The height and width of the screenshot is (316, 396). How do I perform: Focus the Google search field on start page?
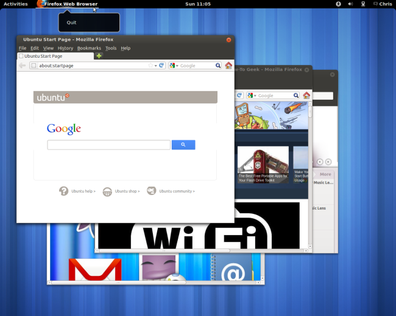tap(108, 145)
